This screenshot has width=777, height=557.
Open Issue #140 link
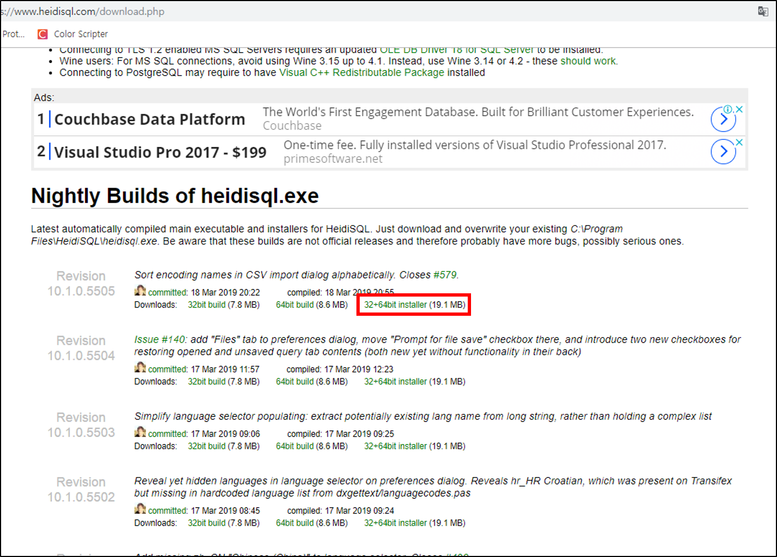[x=160, y=339]
